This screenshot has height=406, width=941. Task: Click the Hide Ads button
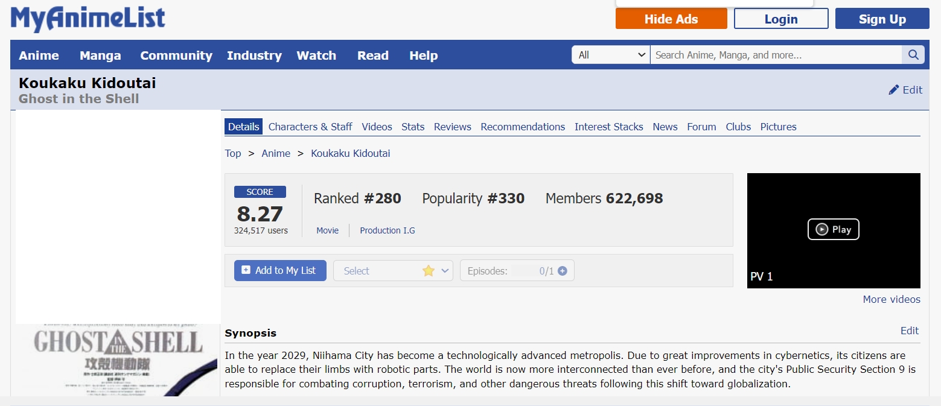(671, 19)
